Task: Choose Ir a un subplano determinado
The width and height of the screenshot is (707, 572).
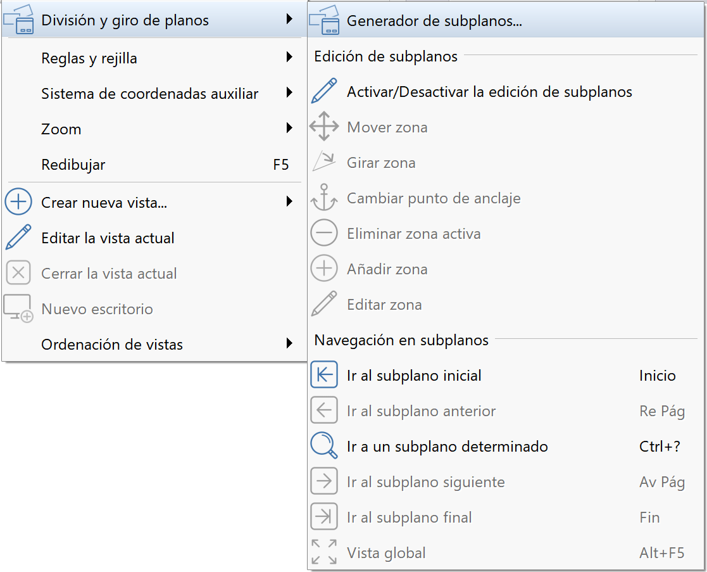Action: [446, 446]
